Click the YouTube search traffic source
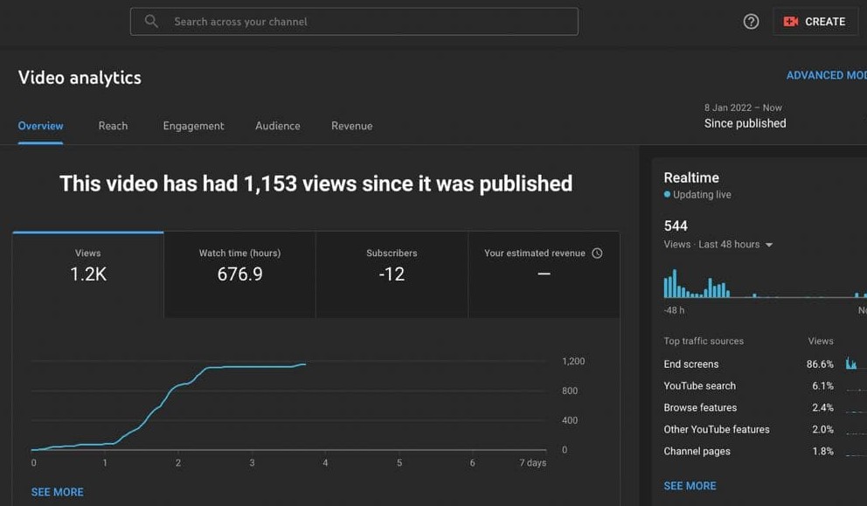The image size is (867, 506). pos(699,386)
